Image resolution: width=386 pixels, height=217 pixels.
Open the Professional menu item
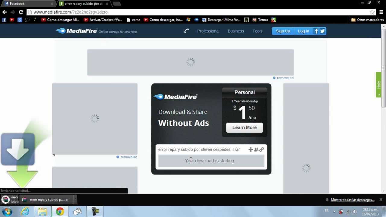pos(208,31)
